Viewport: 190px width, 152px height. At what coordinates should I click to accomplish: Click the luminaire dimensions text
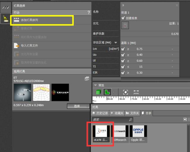pyautogui.click(x=28, y=105)
